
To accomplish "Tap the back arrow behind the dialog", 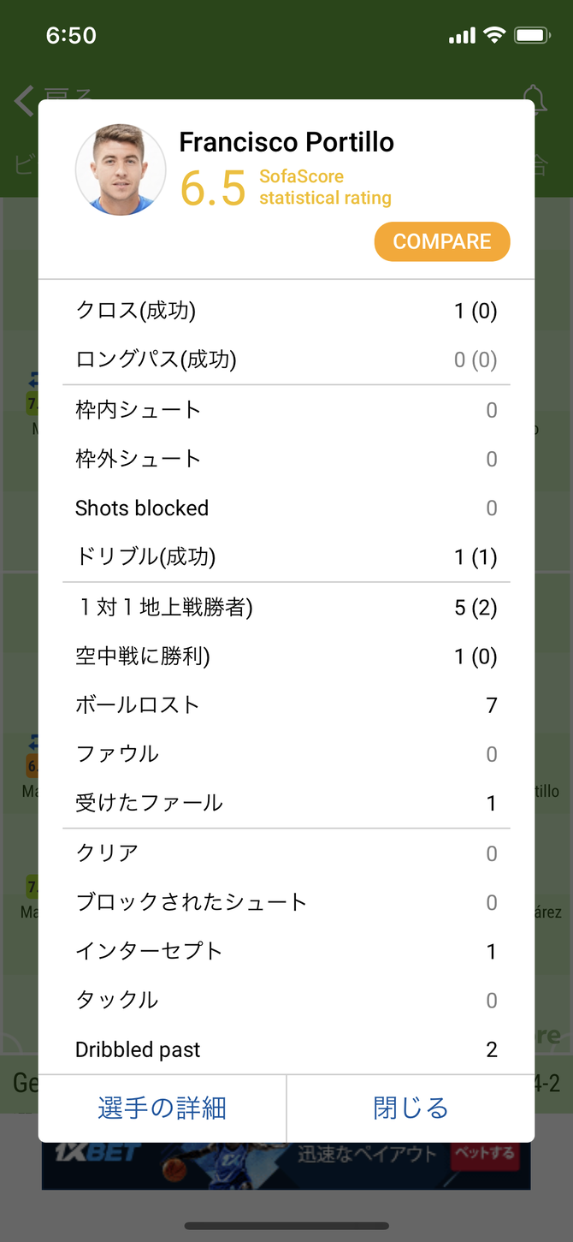I will pyautogui.click(x=24, y=101).
